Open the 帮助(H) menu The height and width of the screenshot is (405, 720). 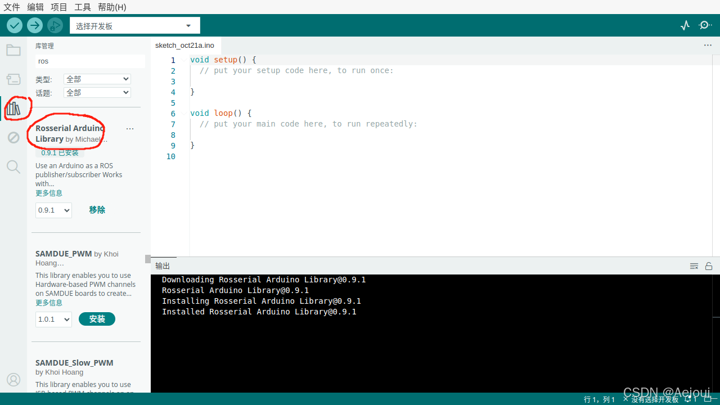coord(112,7)
